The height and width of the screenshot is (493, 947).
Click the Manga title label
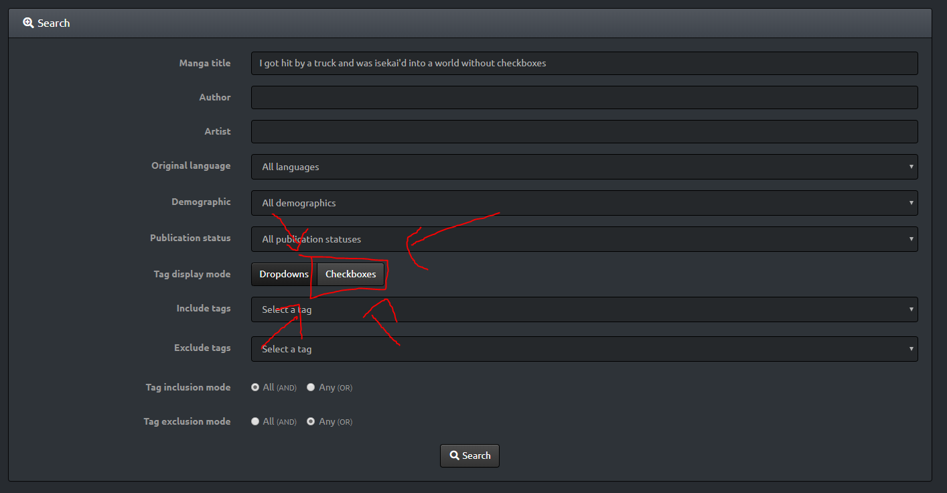(x=204, y=63)
